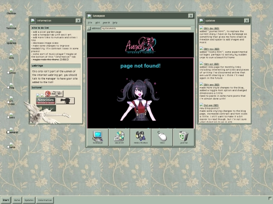This screenshot has height=204, width=273.
Task: Click the small icon beside 28th dec 2023
Action: coord(201,28)
